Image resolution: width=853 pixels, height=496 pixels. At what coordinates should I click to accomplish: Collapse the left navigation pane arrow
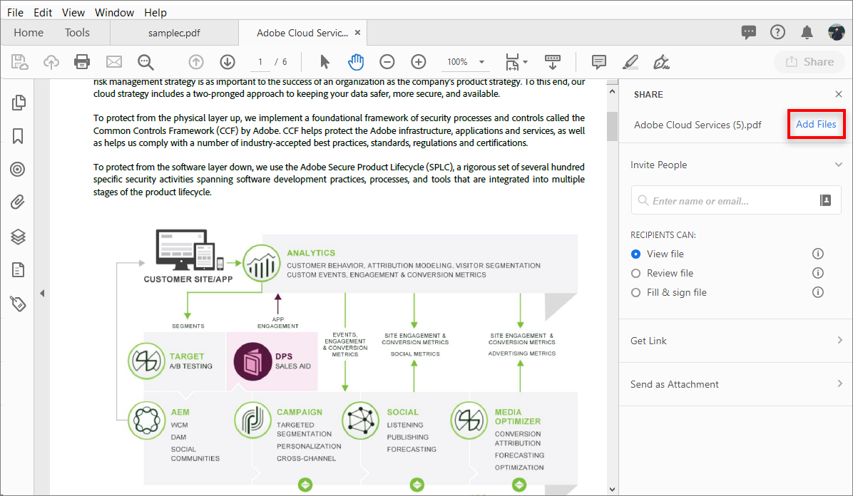[42, 294]
